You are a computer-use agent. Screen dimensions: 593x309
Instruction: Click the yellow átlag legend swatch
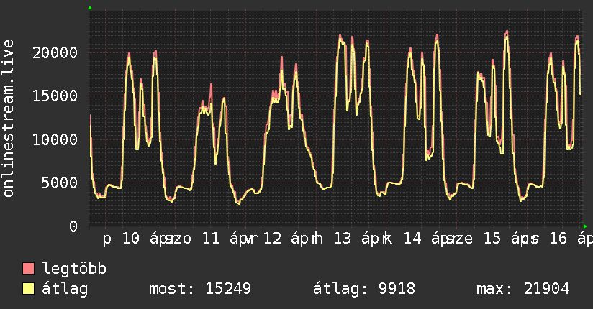click(x=29, y=289)
